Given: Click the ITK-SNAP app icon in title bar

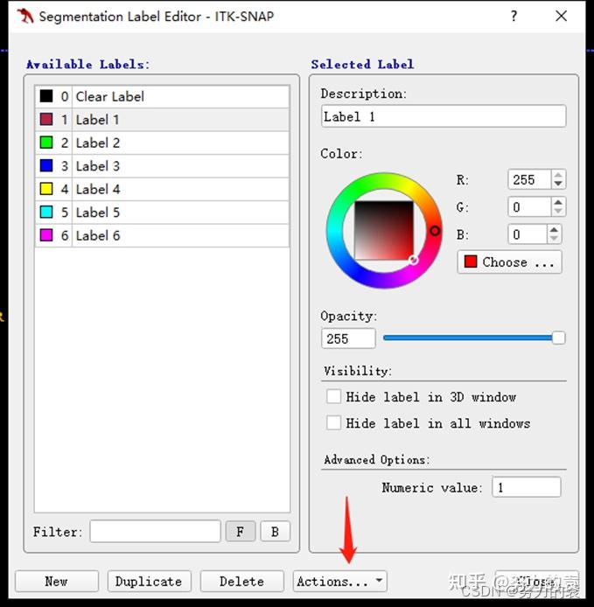Looking at the screenshot, I should coord(25,16).
